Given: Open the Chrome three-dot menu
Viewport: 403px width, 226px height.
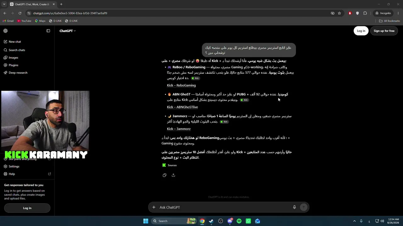Looking at the screenshot, I should [x=398, y=13].
